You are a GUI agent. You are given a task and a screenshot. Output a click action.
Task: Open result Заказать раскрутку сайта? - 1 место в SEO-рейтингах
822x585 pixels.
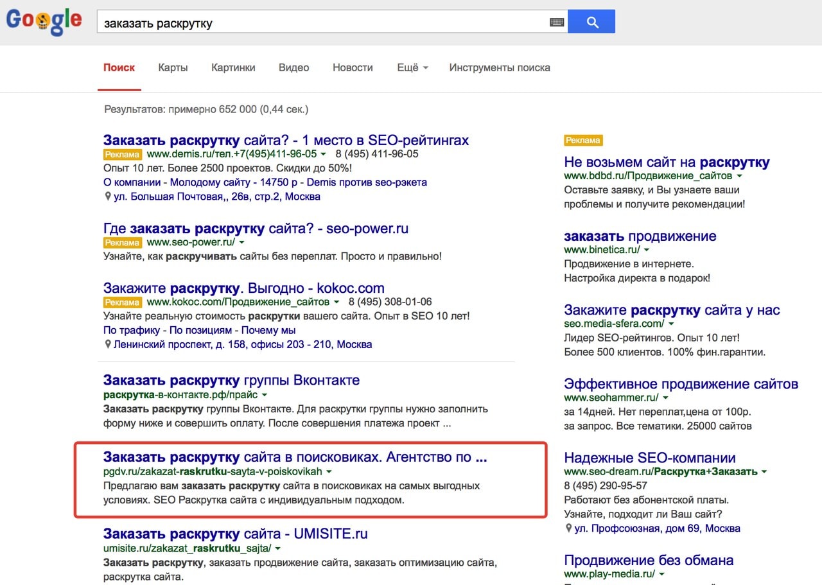[x=286, y=140]
